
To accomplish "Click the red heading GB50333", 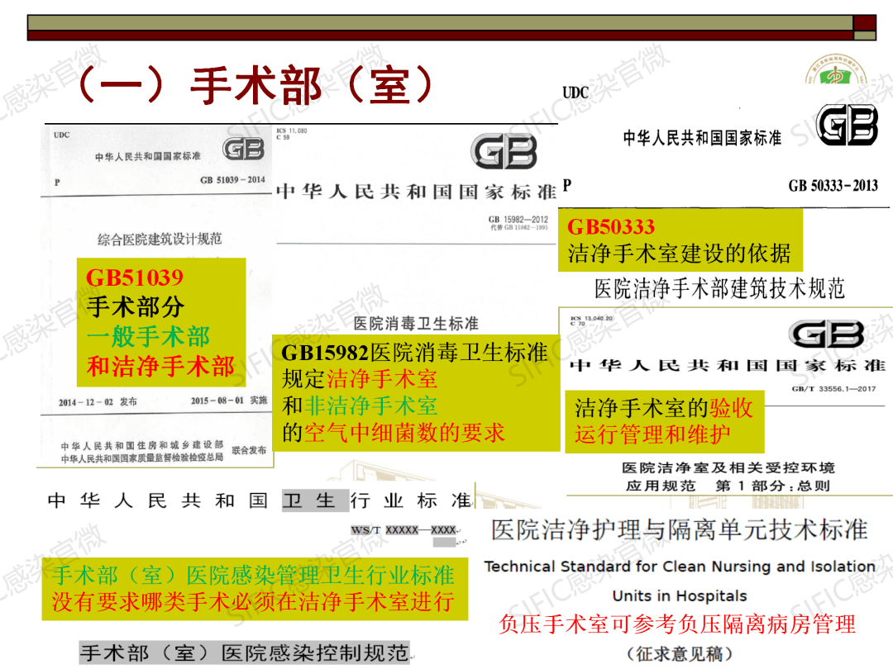I will (611, 227).
